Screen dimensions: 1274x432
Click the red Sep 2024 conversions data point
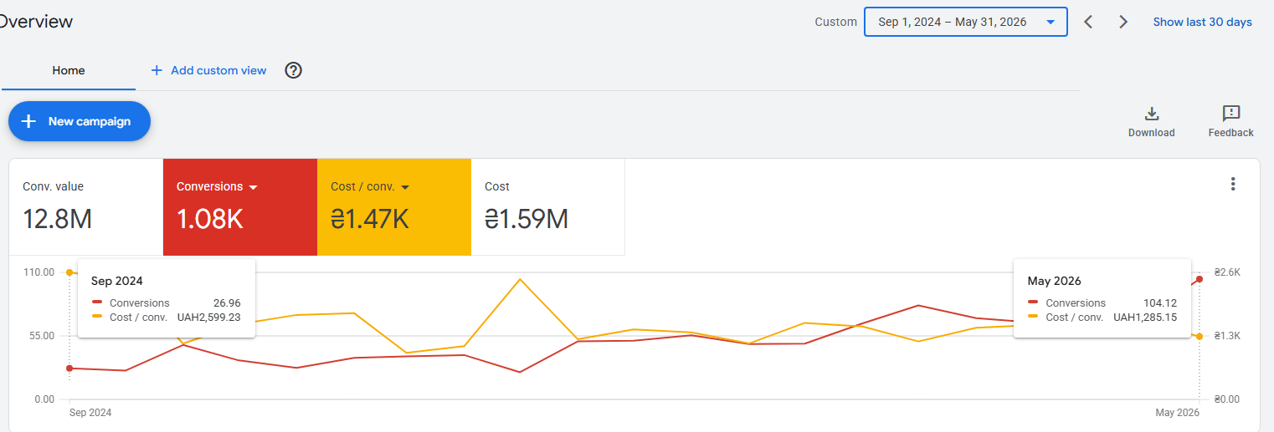point(69,368)
